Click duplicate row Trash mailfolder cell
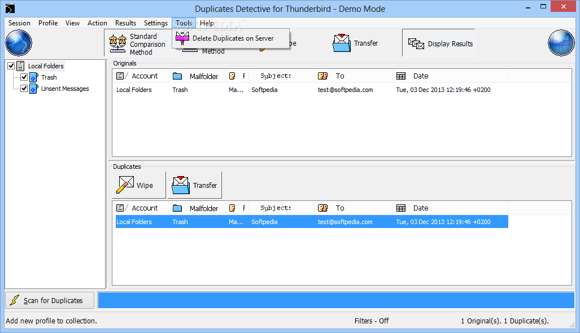 tap(180, 222)
